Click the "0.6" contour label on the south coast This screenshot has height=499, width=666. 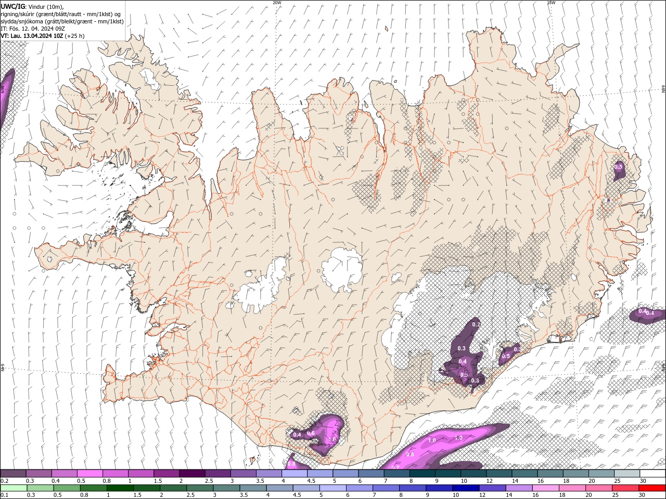(311, 434)
